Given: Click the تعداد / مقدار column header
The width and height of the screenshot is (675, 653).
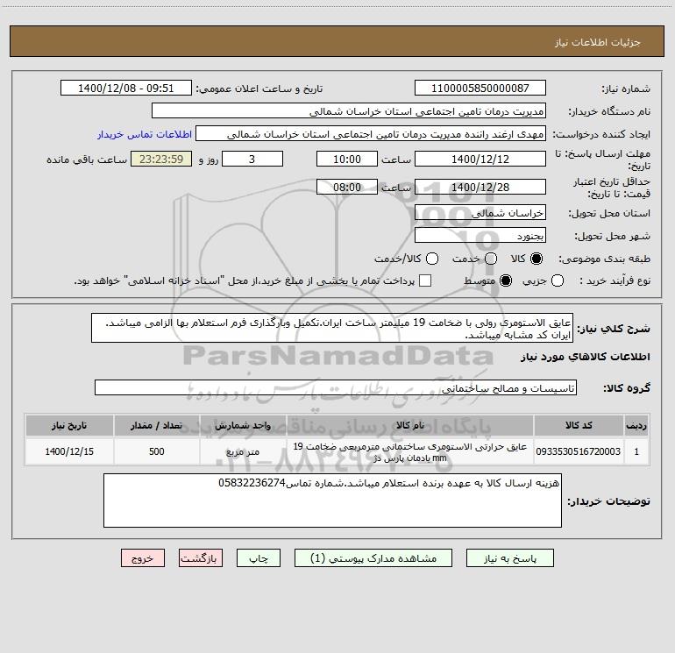Looking at the screenshot, I should 157,425.
